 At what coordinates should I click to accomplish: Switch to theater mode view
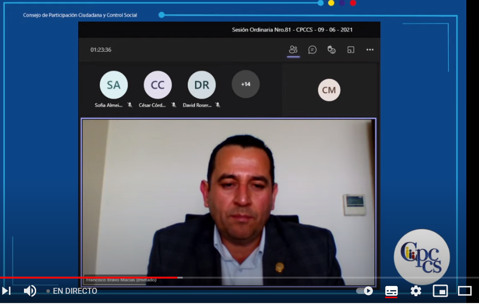(x=465, y=291)
